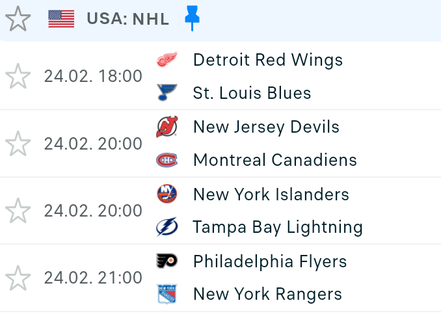Open the USA: NHL league page
This screenshot has width=441, height=318.
tap(127, 19)
